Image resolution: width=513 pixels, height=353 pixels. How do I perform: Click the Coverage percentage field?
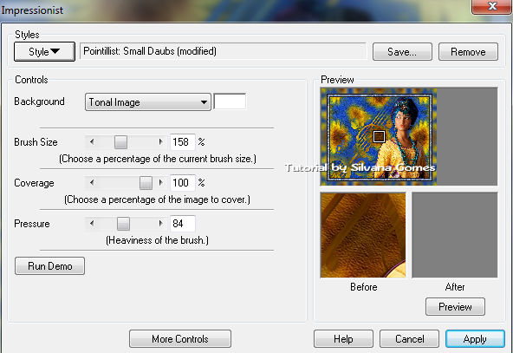point(183,183)
